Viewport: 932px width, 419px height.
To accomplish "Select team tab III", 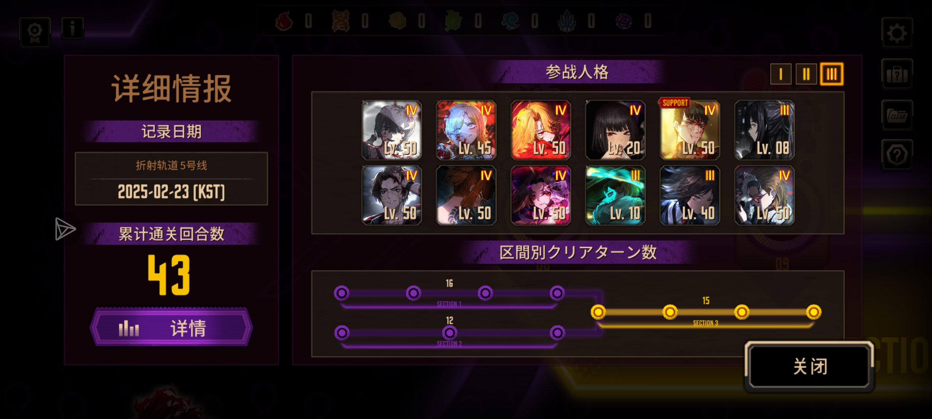I will [831, 74].
